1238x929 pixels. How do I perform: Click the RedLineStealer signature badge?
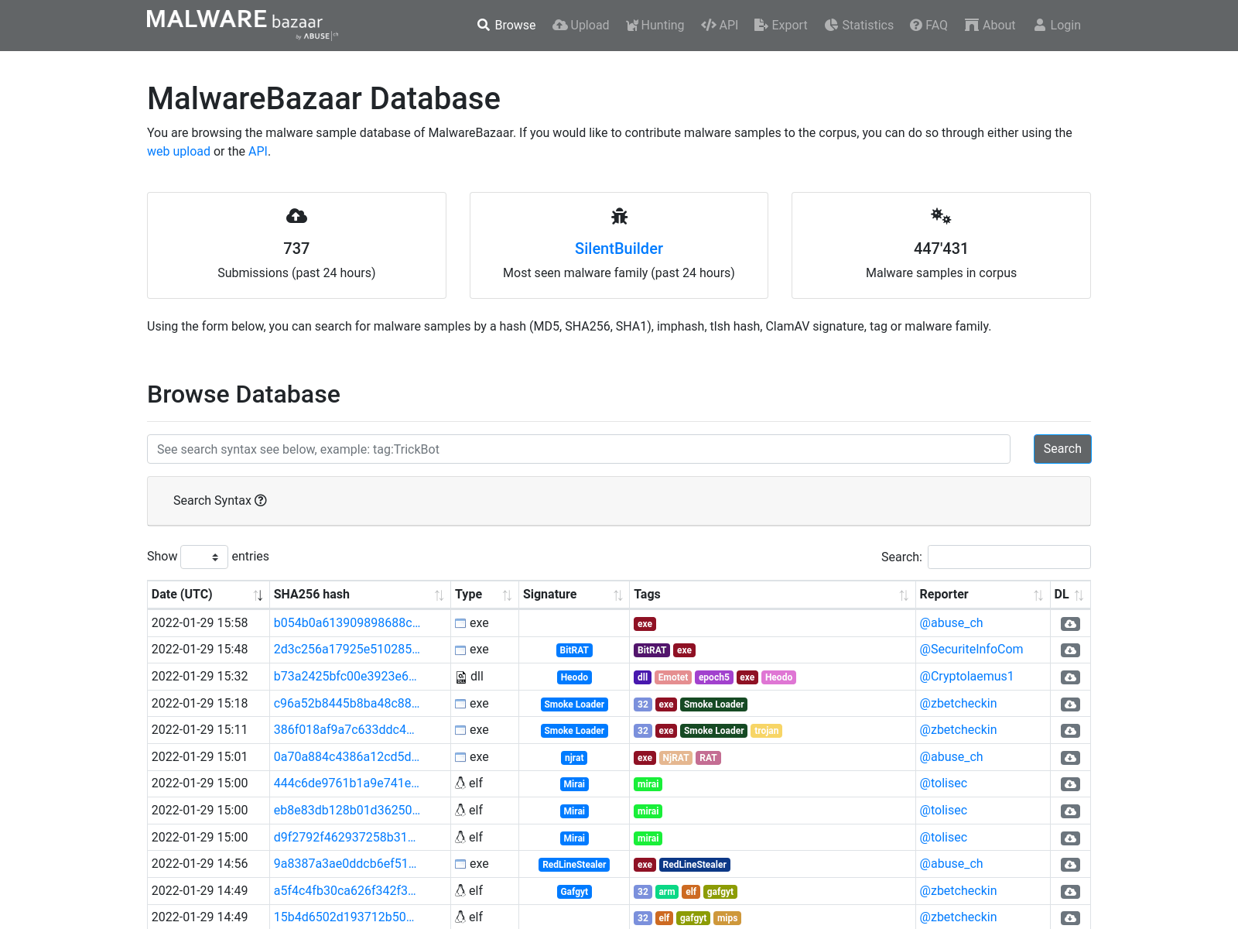(x=574, y=865)
